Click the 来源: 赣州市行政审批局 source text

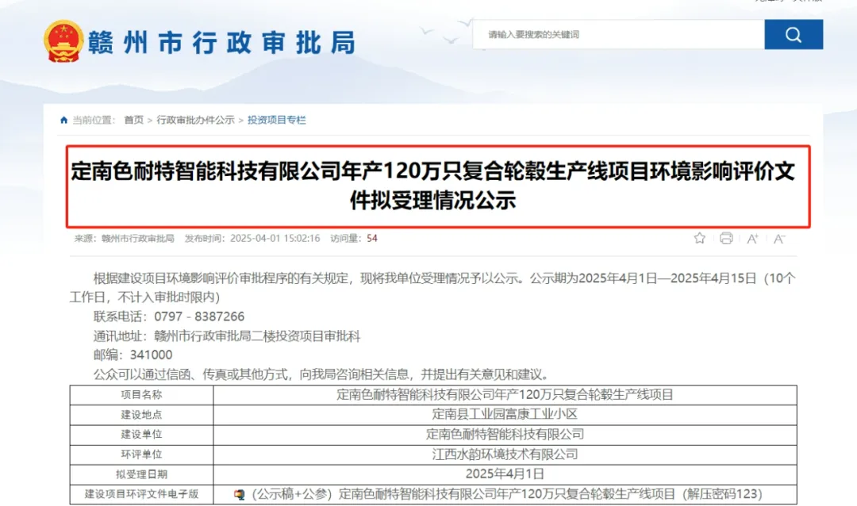[x=124, y=238]
